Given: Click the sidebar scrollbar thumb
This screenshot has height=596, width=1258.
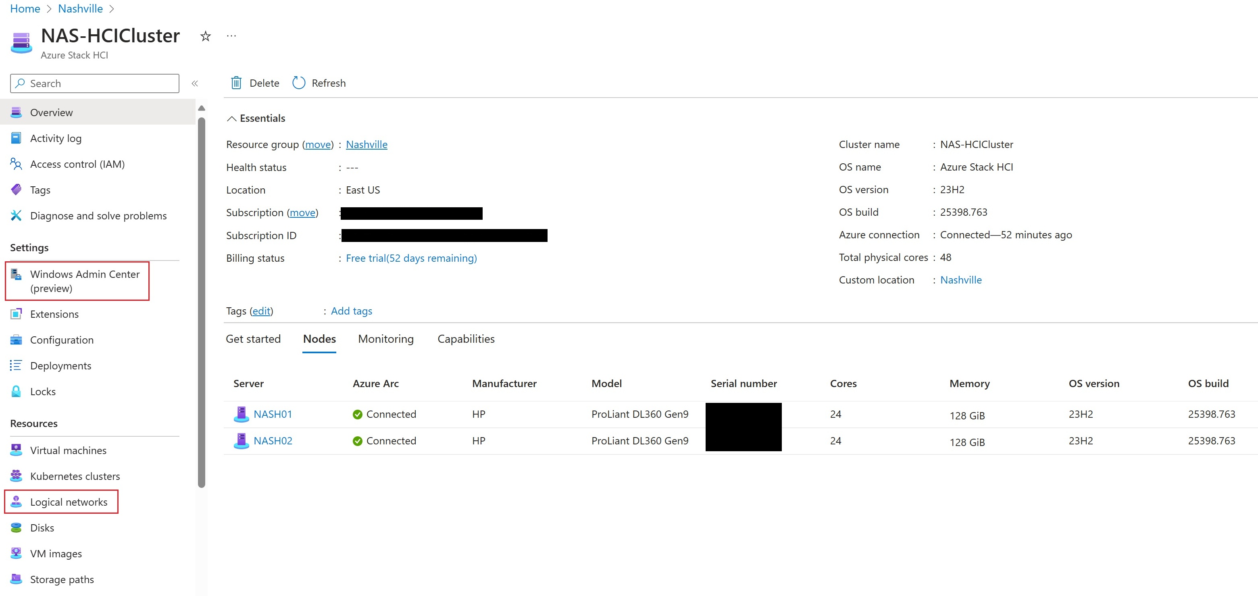Looking at the screenshot, I should pos(201,302).
